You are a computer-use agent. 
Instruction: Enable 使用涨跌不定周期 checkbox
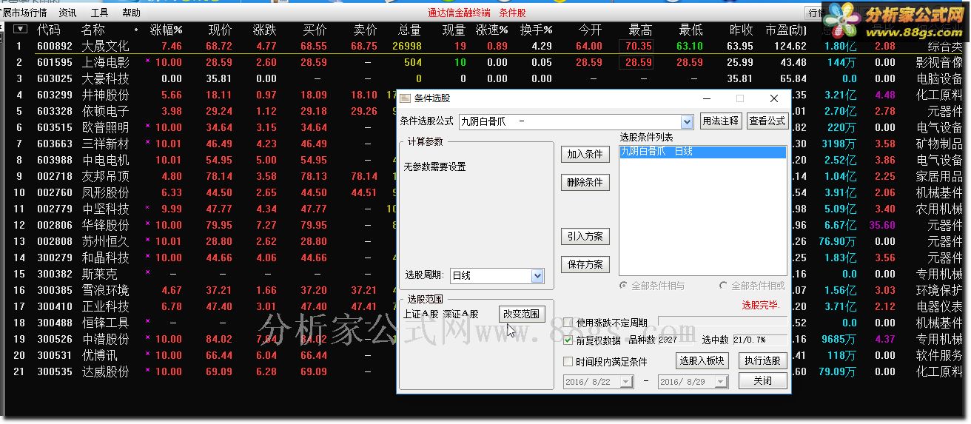point(568,323)
